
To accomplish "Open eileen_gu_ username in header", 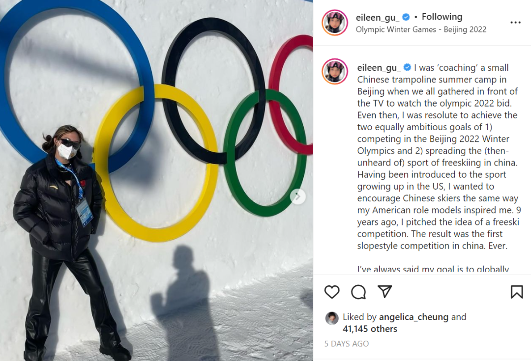I will pyautogui.click(x=378, y=17).
